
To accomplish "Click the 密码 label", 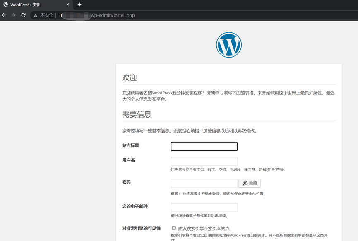I will (x=126, y=182).
